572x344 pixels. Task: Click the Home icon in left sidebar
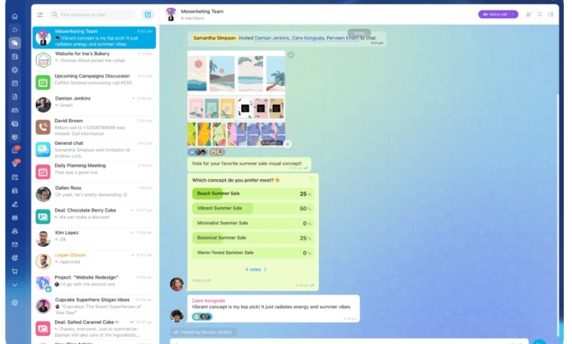15,16
